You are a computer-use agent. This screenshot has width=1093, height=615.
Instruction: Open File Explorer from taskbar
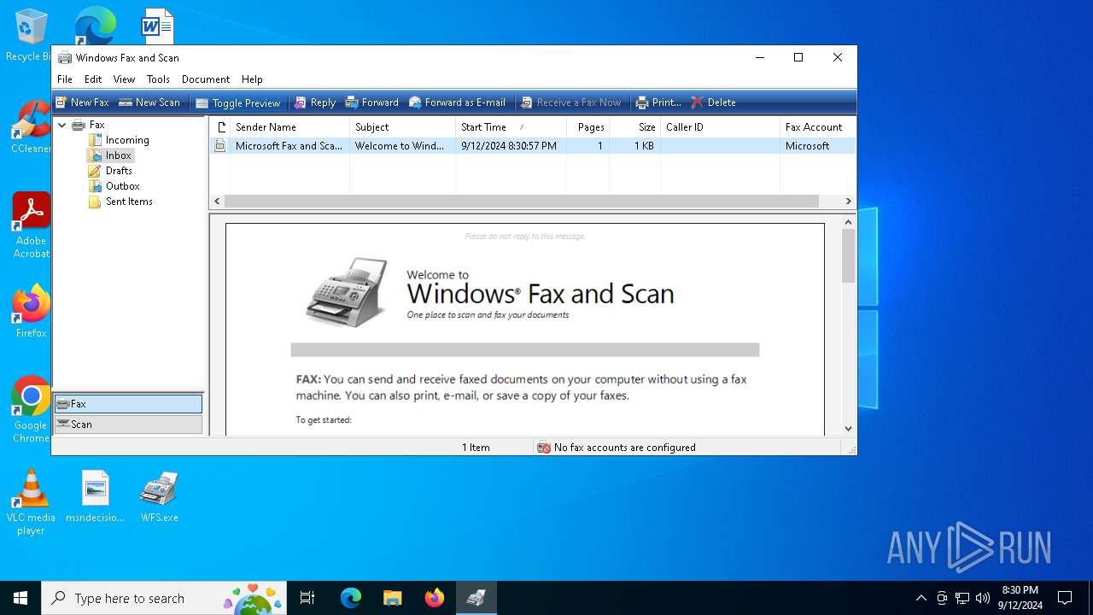pos(392,598)
